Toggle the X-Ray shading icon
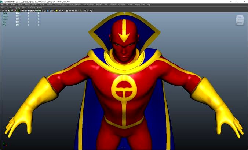Image resolution: width=248 pixels, height=150 pixels. point(70,11)
